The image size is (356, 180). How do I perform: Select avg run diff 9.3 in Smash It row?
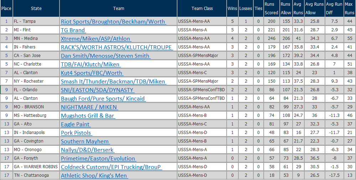[334, 81]
